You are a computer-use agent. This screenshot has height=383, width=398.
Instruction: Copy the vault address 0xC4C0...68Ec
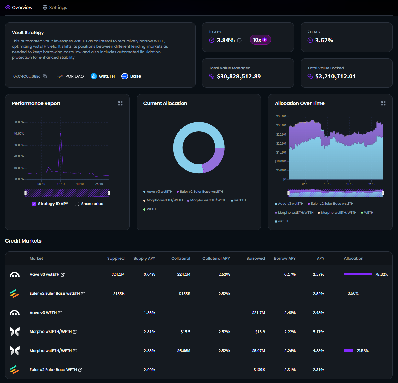(x=45, y=76)
